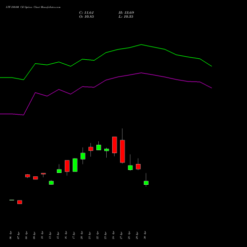
Task: Click the upper green indicator line
Action: click(x=106, y=52)
